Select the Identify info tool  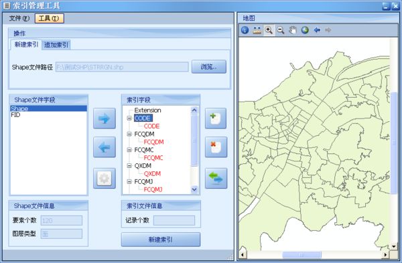coord(245,30)
